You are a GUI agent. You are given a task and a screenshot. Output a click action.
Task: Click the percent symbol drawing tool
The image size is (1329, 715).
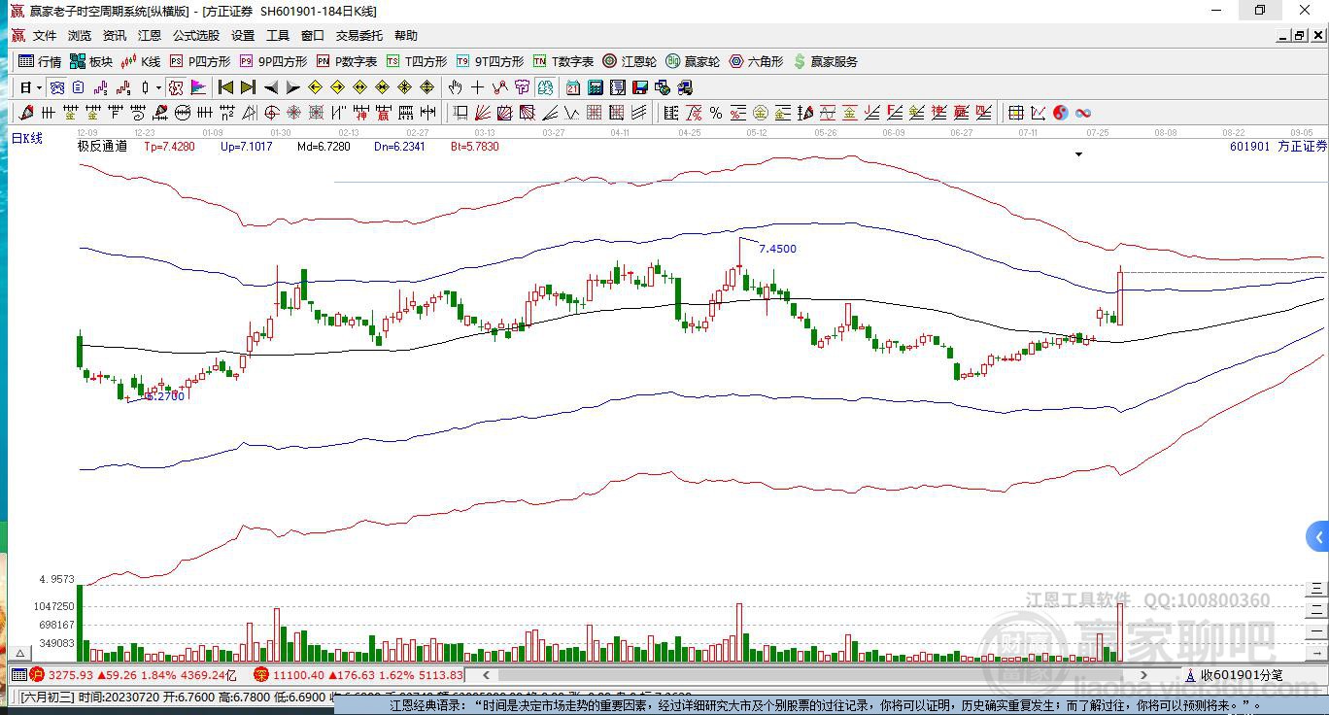716,113
